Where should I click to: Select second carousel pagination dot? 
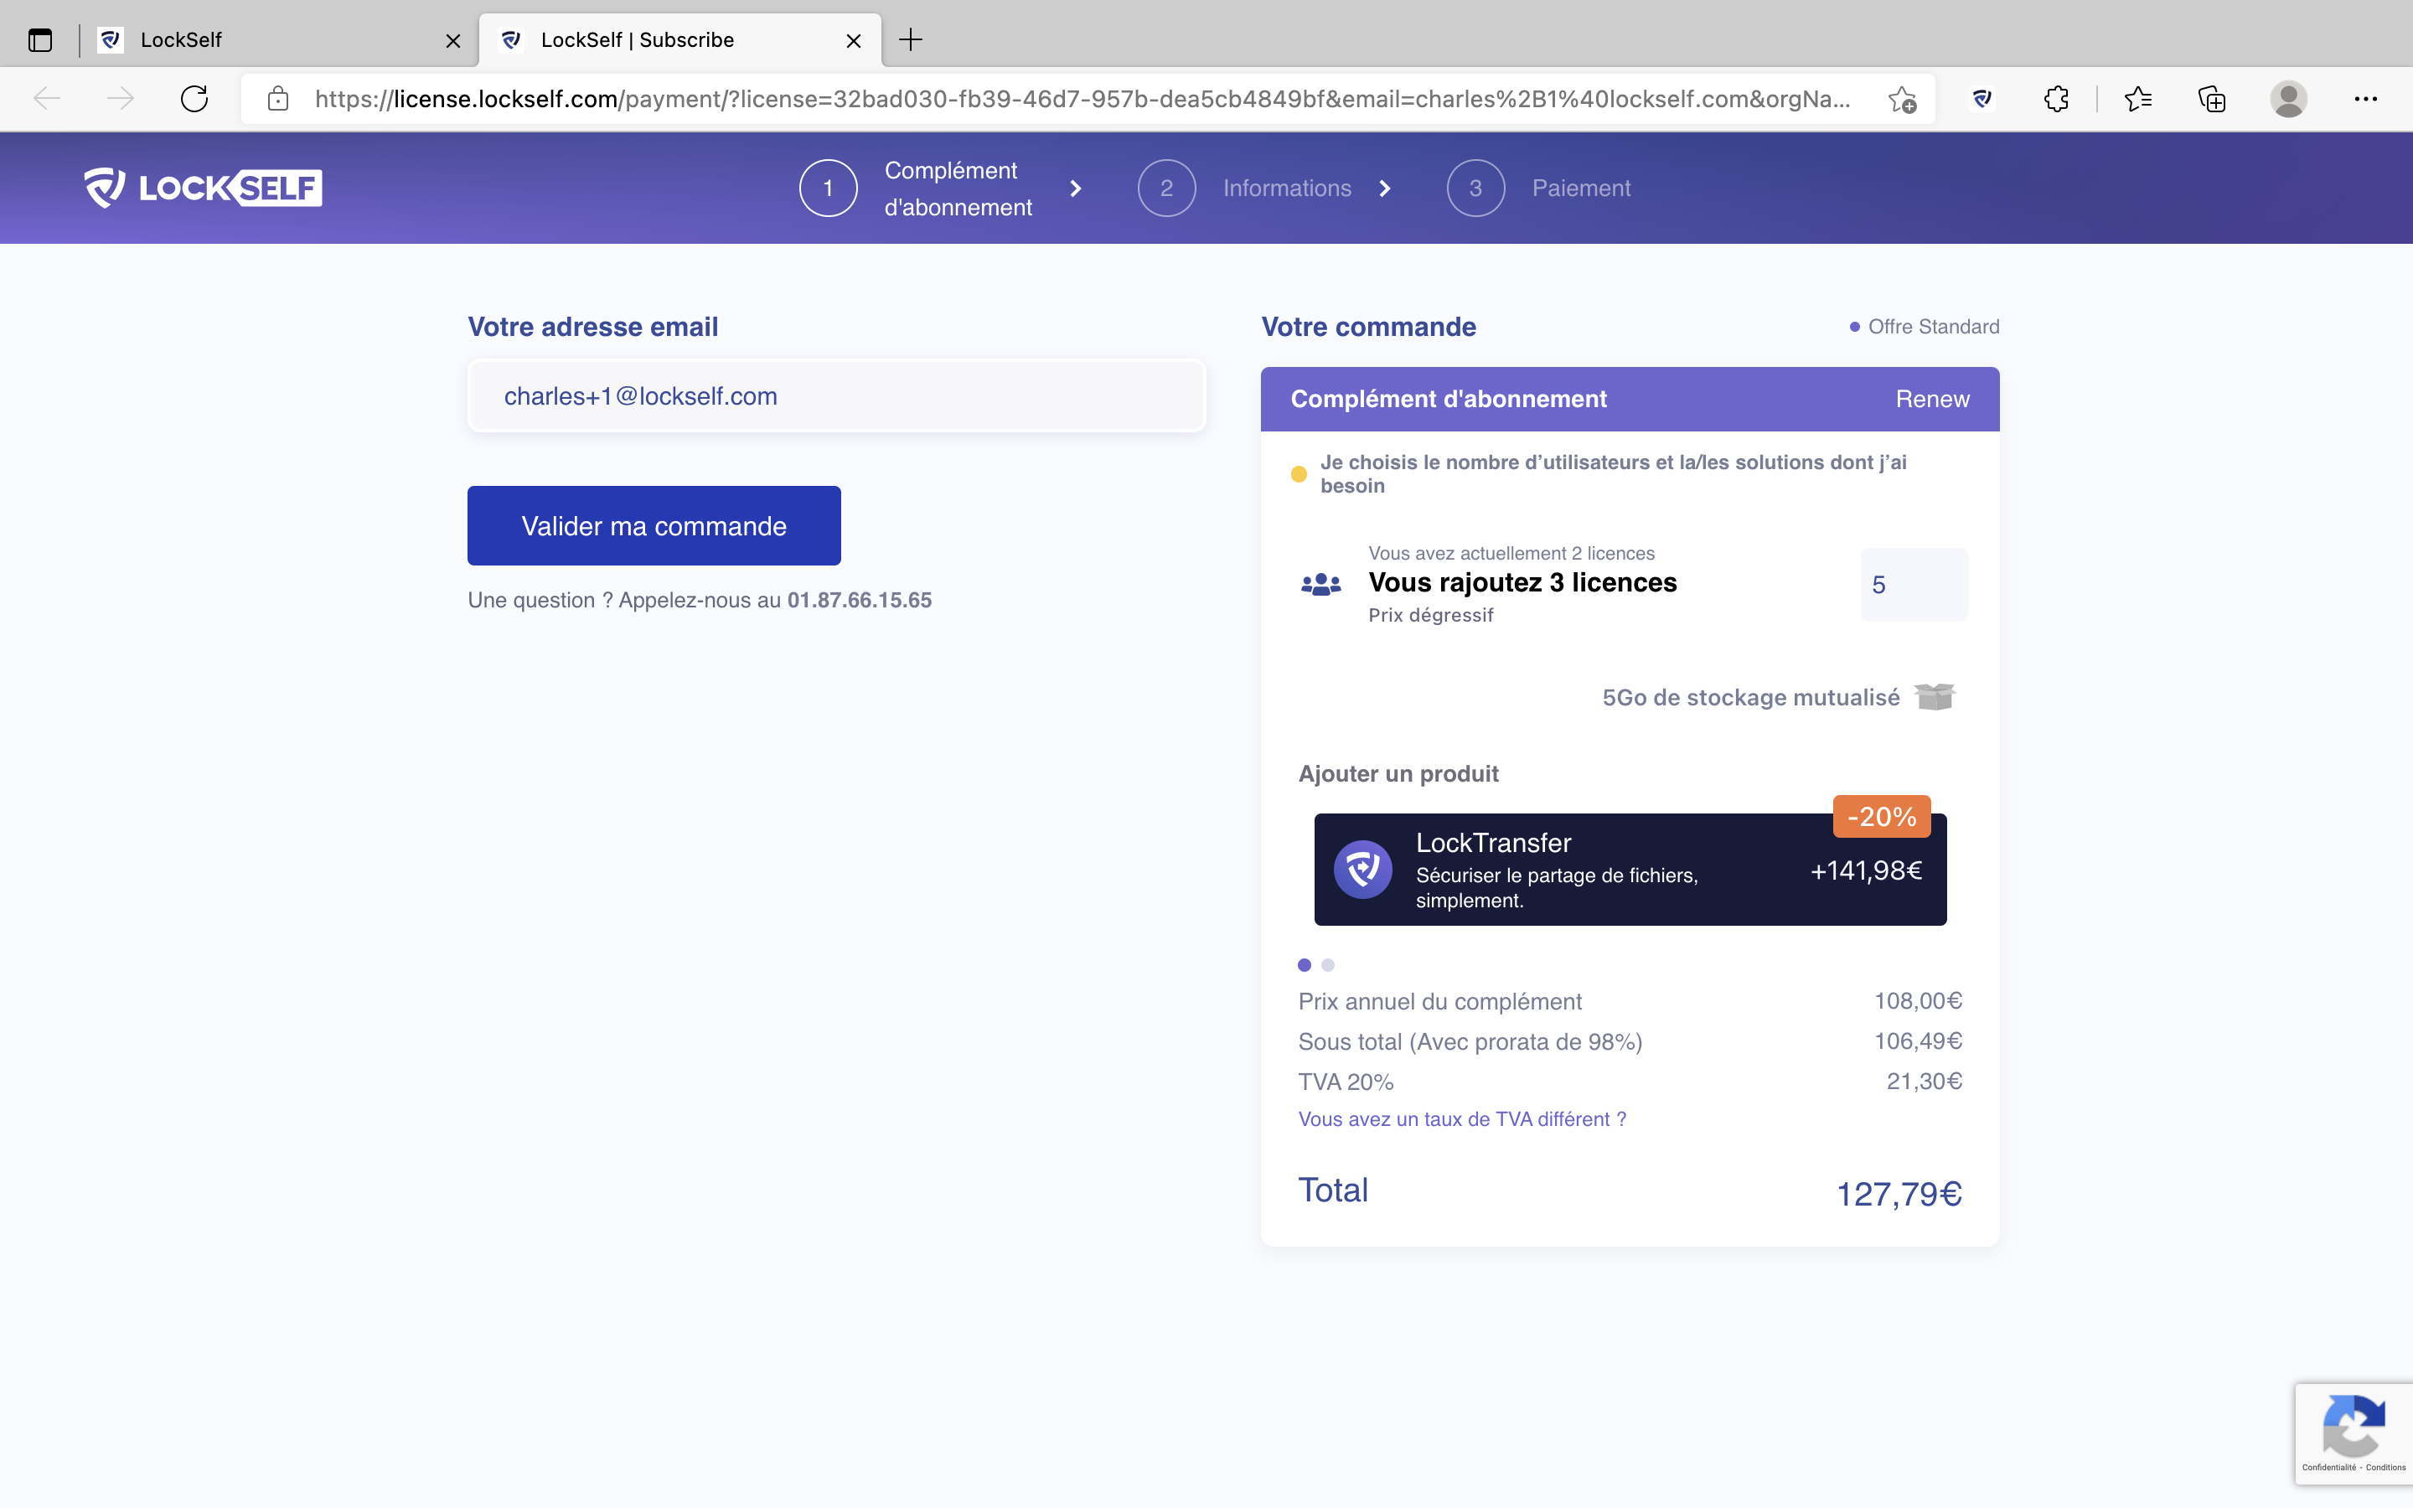pos(1328,964)
